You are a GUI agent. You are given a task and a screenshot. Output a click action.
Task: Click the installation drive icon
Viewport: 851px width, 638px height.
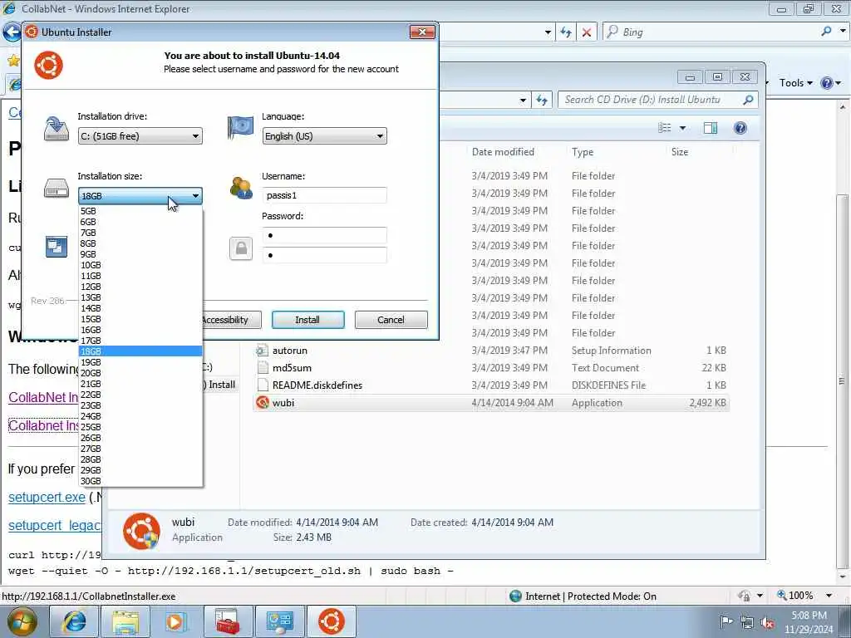tap(57, 128)
